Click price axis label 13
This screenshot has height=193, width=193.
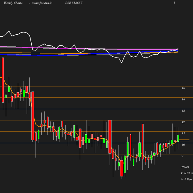point(183,111)
